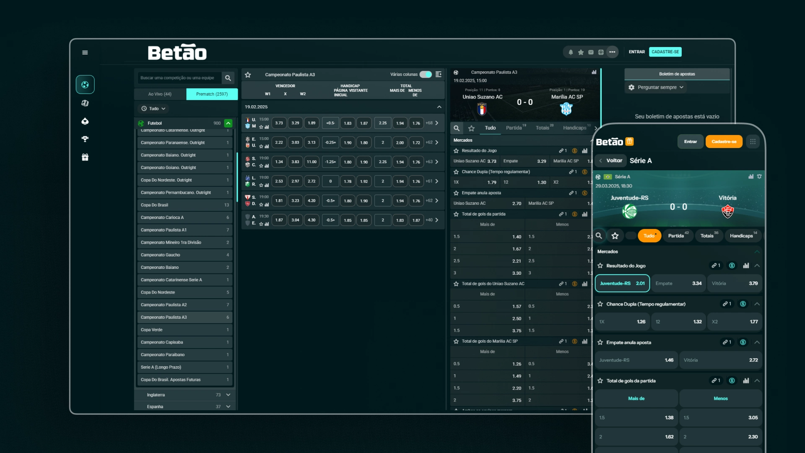Screen dimensions: 805x453
Task: Open the messages envelope icon
Action: [591, 52]
